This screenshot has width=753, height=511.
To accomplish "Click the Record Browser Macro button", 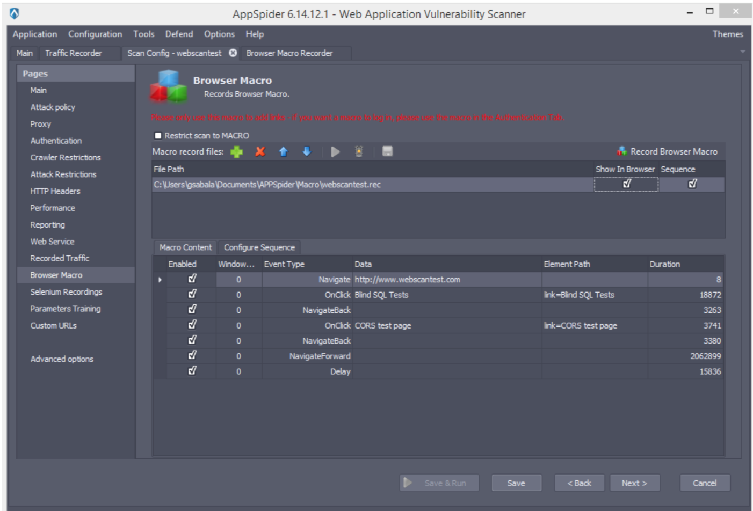I will (667, 151).
